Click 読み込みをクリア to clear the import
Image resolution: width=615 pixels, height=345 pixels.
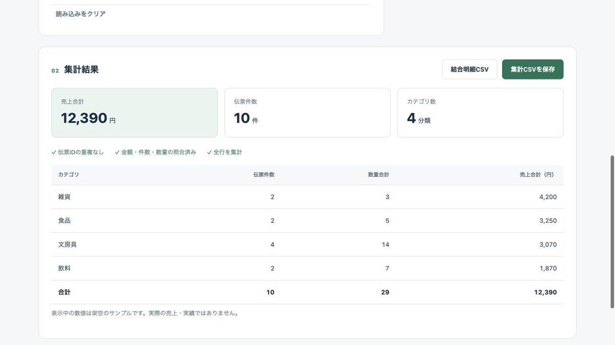coord(81,14)
